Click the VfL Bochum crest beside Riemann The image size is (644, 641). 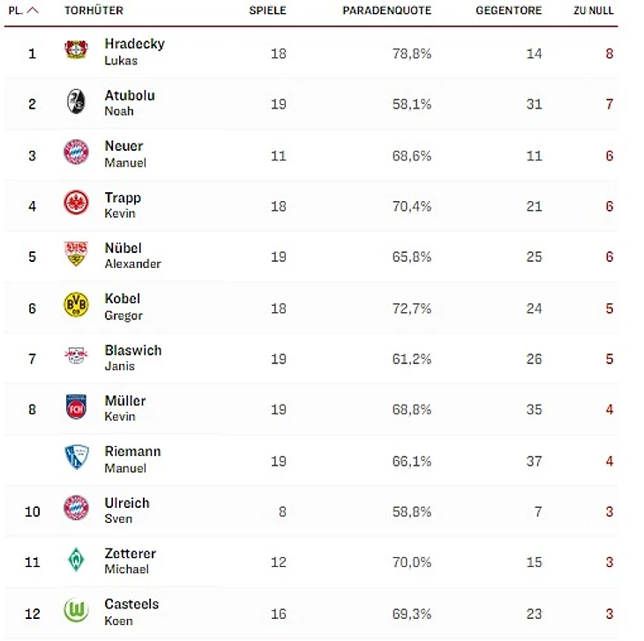(x=76, y=458)
